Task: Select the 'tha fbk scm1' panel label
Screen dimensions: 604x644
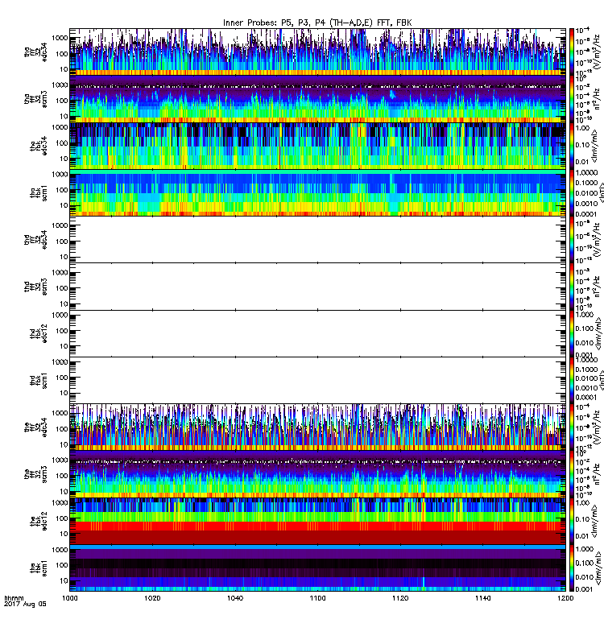Action: pyautogui.click(x=39, y=193)
